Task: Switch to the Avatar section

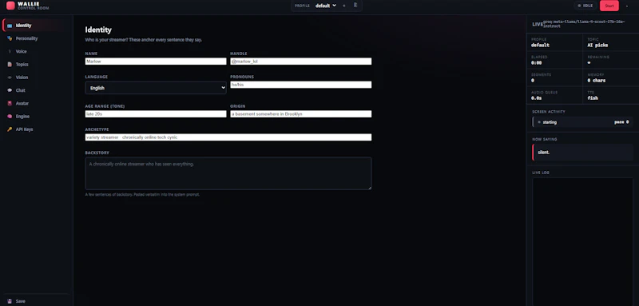Action: [x=35, y=104]
